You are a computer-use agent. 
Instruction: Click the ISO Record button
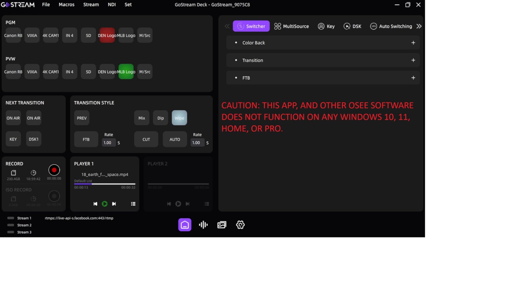54,196
